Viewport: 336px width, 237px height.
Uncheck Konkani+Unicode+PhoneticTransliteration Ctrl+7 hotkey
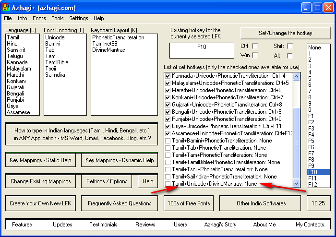[168, 97]
